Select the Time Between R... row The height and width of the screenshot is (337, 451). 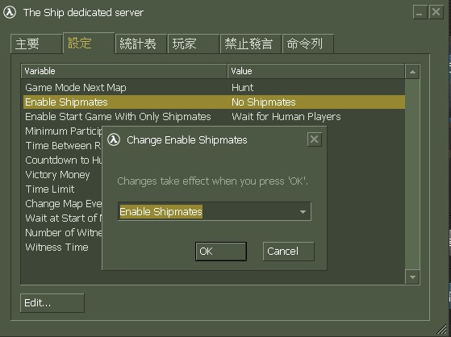(x=63, y=146)
